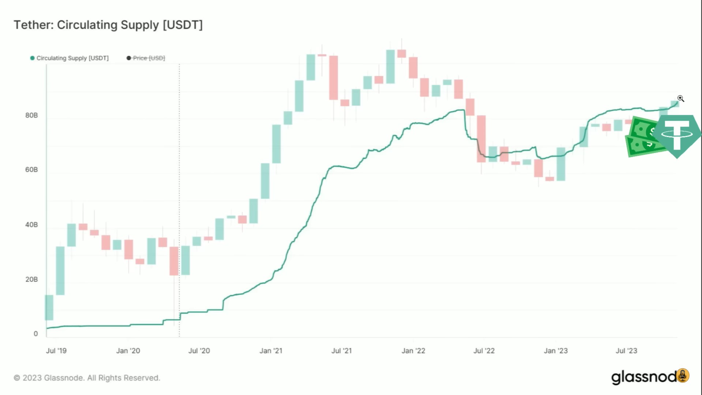Viewport: 702px width, 395px height.
Task: Click the 80B y-axis label
Action: coord(31,115)
